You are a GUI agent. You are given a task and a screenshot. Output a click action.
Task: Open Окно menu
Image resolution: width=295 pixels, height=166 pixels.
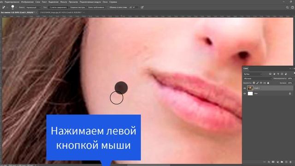[x=105, y=2]
